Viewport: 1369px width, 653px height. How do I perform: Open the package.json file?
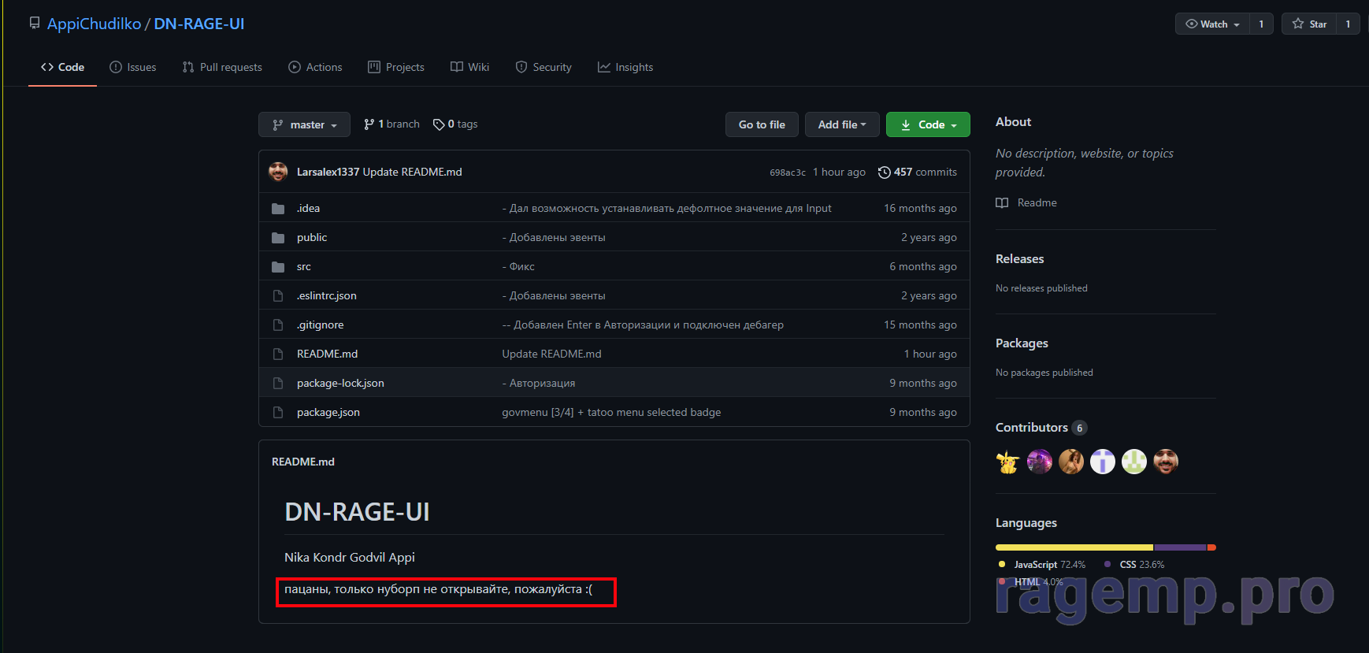pos(328,413)
